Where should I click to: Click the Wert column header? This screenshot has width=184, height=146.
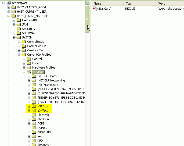pos(170,3)
